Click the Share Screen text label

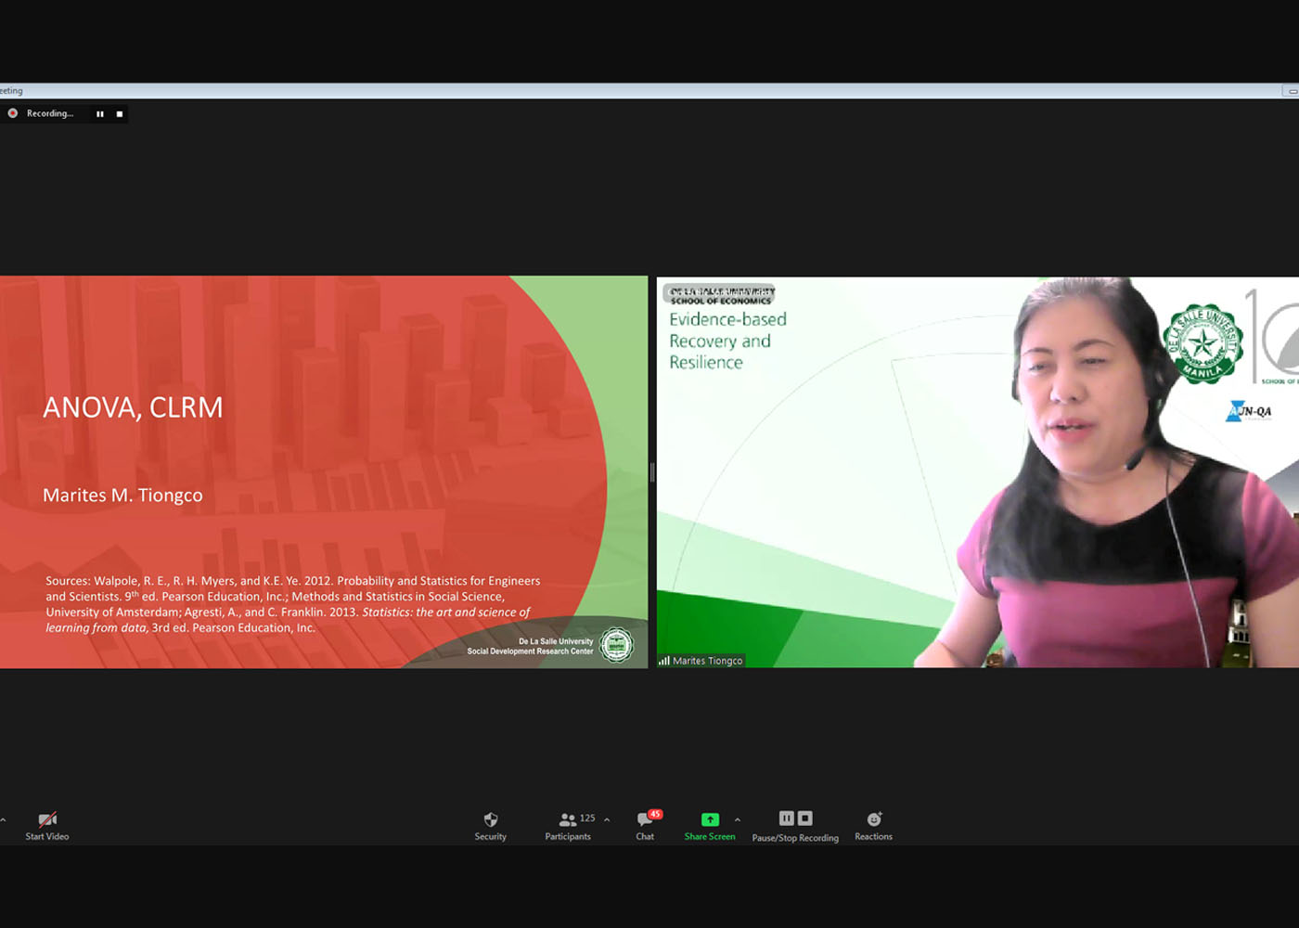click(710, 837)
